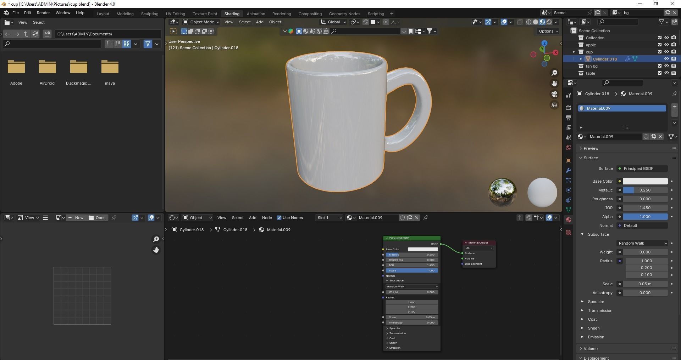Pin the properties editor context

(674, 94)
